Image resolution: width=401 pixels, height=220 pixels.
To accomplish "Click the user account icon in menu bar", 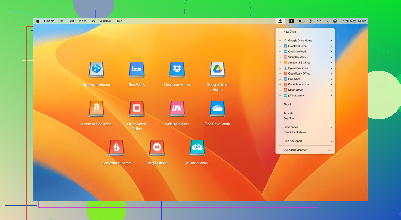I will [x=310, y=21].
